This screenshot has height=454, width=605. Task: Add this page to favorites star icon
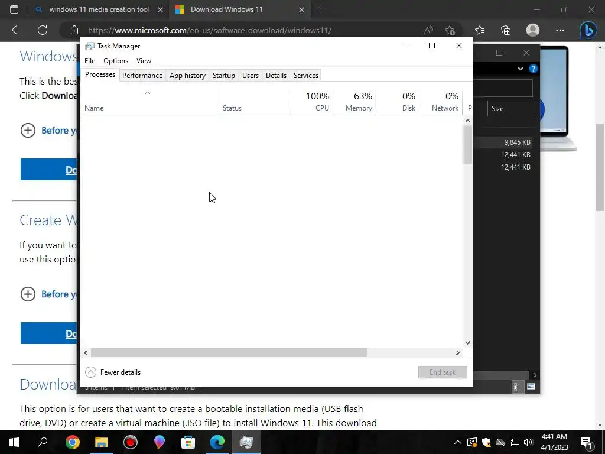pos(450,30)
